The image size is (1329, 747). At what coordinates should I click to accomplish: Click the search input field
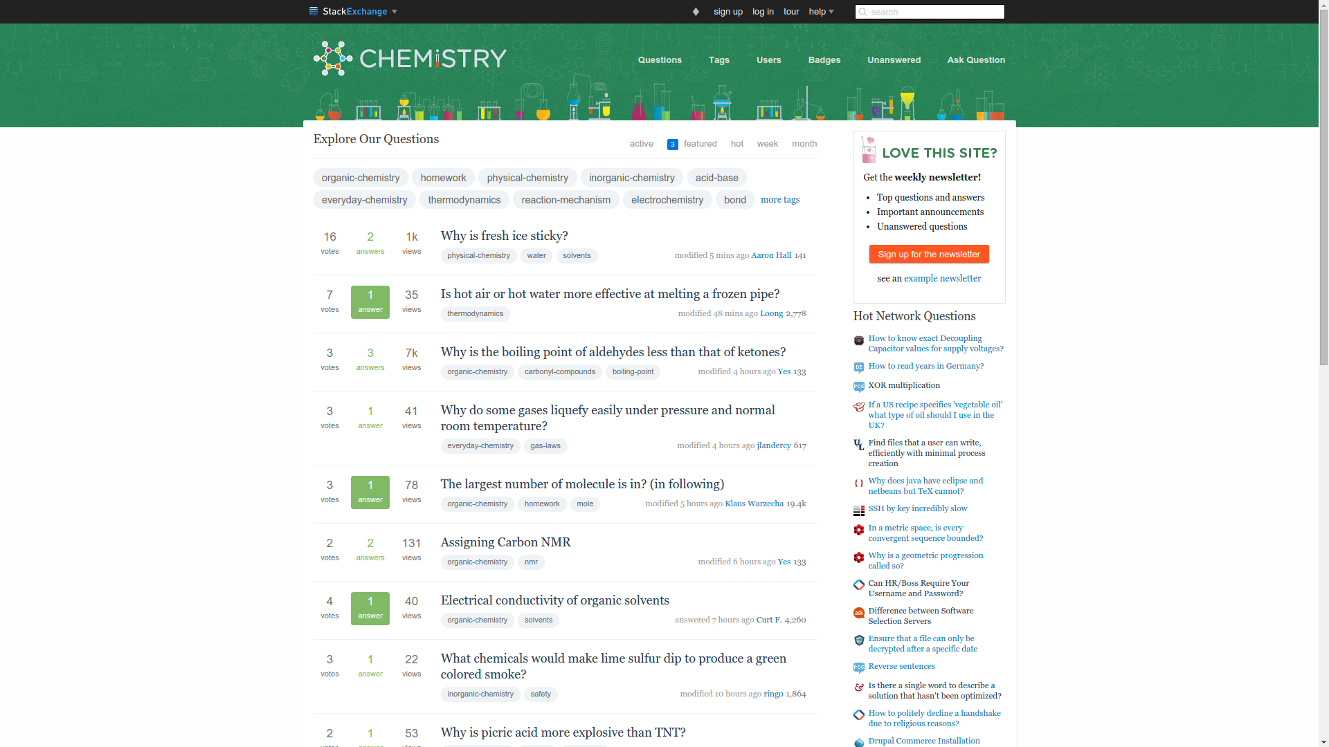(929, 12)
